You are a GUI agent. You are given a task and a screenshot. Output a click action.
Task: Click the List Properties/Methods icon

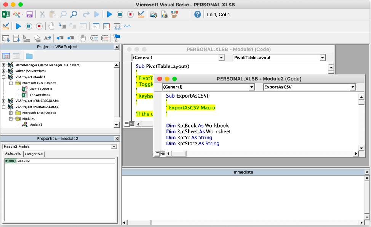(6, 38)
